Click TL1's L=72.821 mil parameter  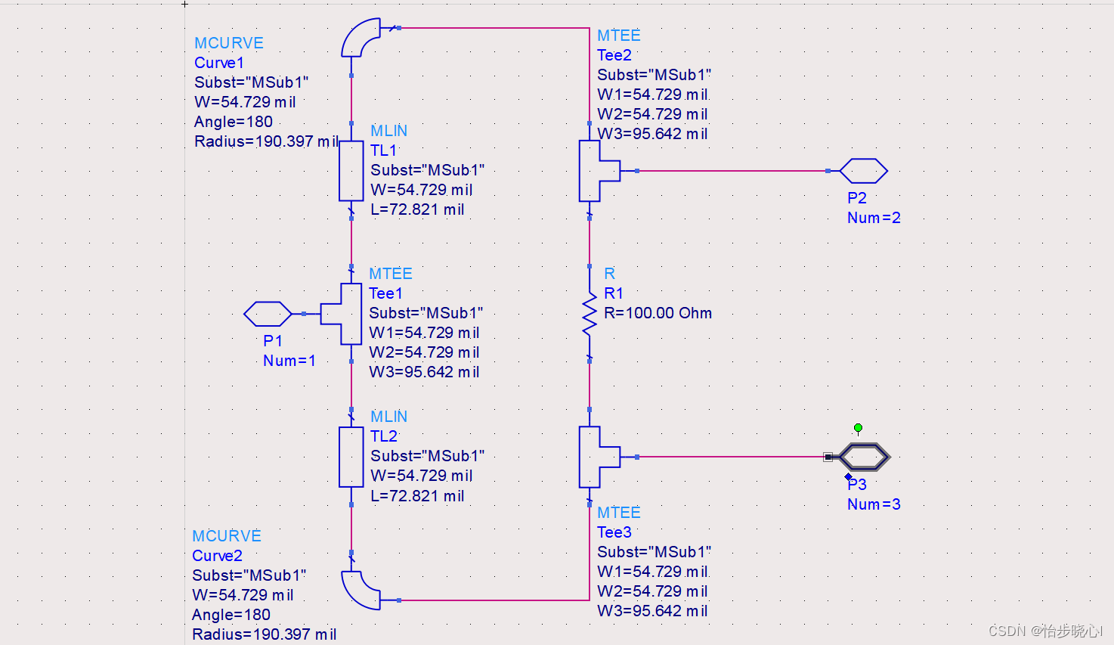tap(417, 209)
